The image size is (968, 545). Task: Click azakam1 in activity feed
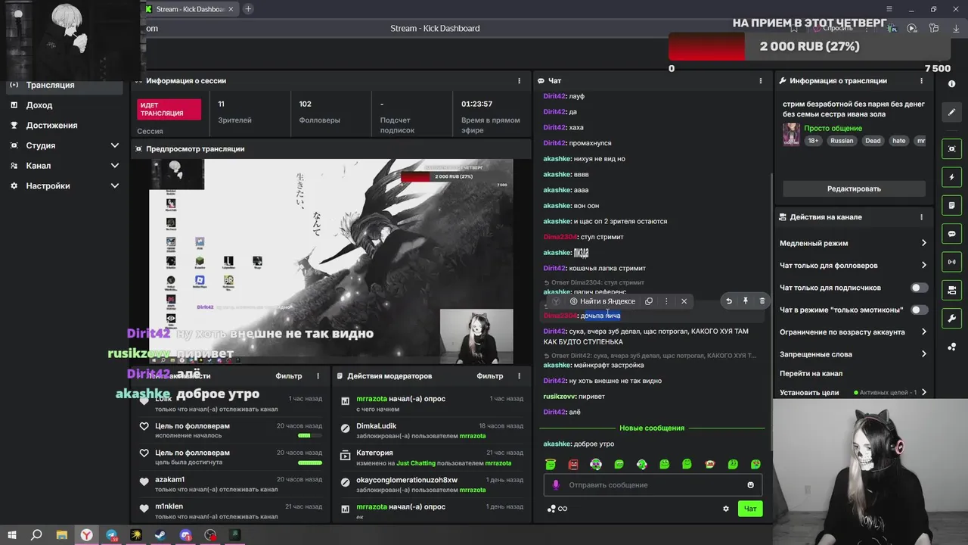click(169, 480)
